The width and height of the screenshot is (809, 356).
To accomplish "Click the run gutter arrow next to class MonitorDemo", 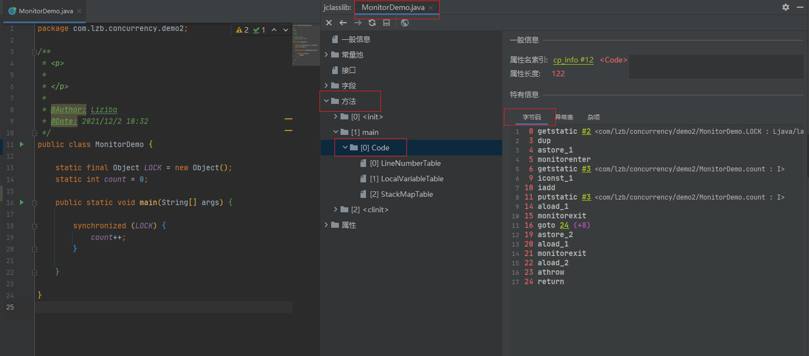I will (22, 144).
